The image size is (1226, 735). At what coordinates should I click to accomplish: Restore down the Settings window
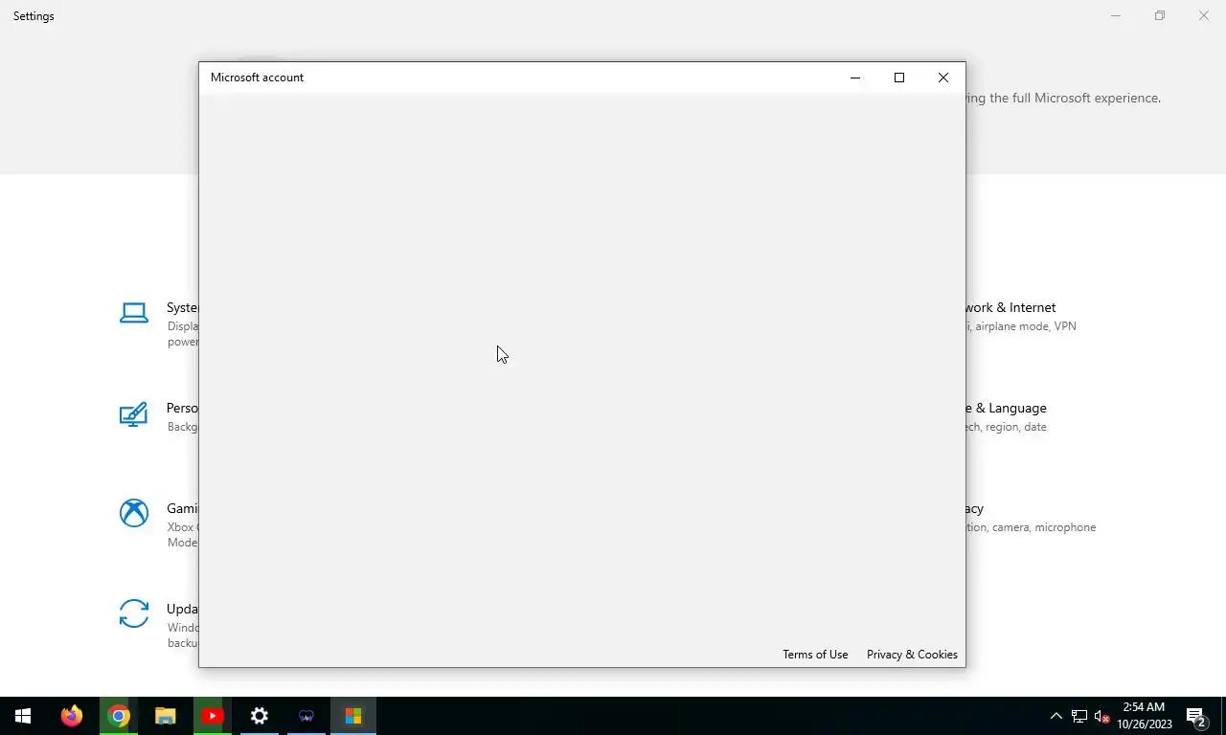coord(1160,15)
